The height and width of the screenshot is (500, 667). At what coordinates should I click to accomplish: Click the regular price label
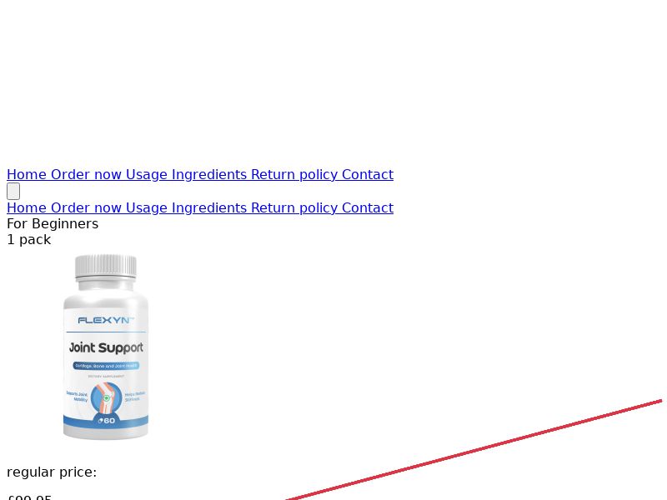point(52,472)
